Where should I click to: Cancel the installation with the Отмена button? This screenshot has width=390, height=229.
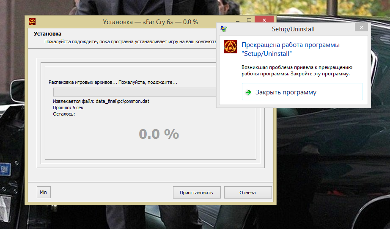click(247, 192)
